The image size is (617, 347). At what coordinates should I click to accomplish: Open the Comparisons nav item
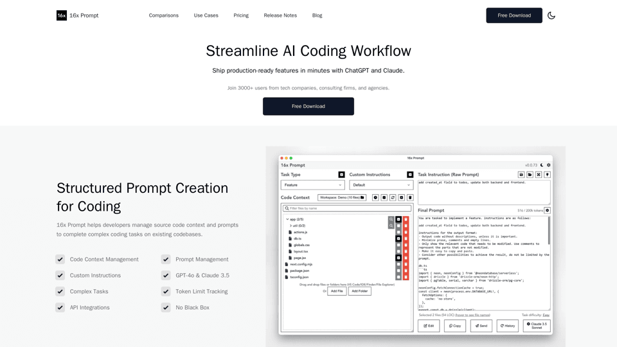pyautogui.click(x=163, y=15)
